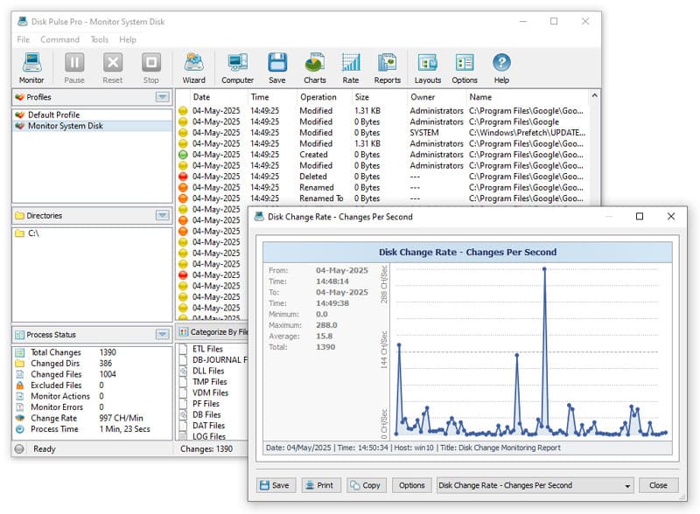Stop monitoring using the Stop icon
The height and width of the screenshot is (514, 700).
150,66
